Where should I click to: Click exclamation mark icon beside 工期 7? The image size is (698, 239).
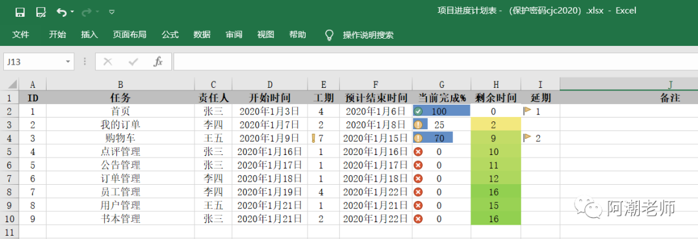[x=313, y=138]
